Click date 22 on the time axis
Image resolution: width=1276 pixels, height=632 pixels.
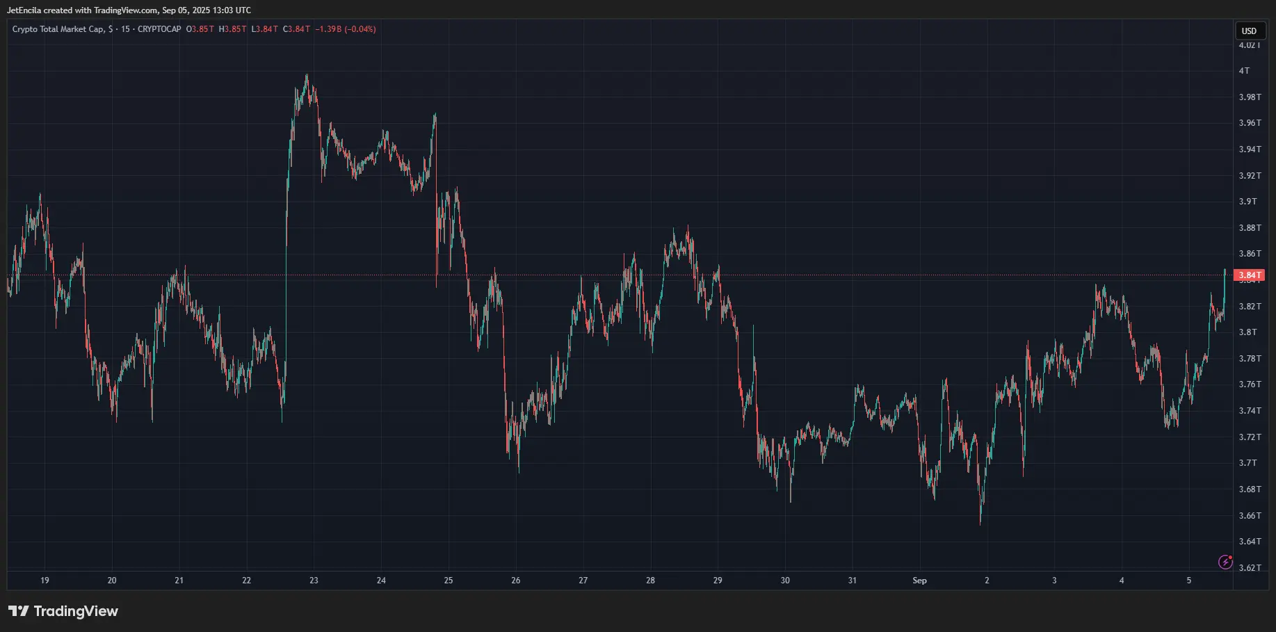247,581
